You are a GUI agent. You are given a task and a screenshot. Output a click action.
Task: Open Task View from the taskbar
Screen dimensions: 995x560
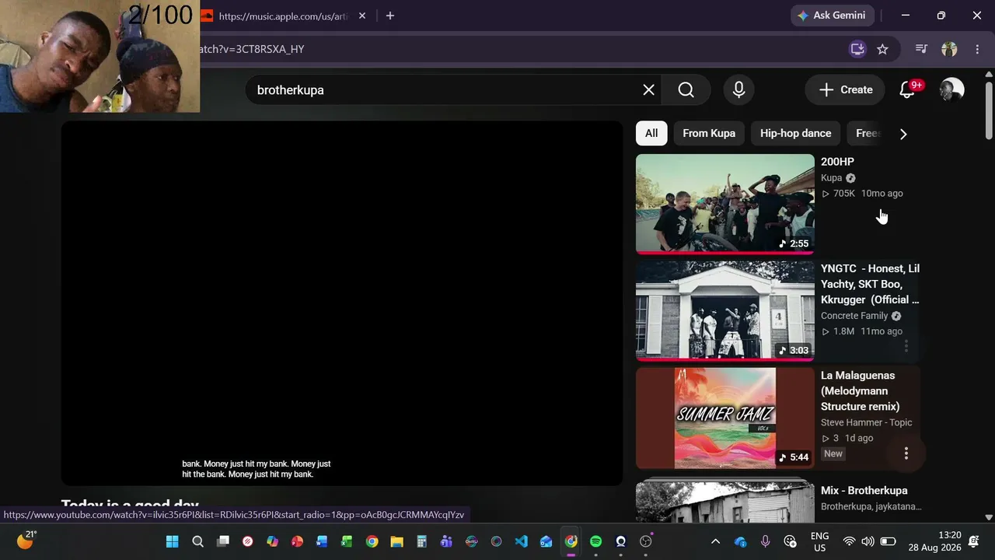pyautogui.click(x=223, y=541)
